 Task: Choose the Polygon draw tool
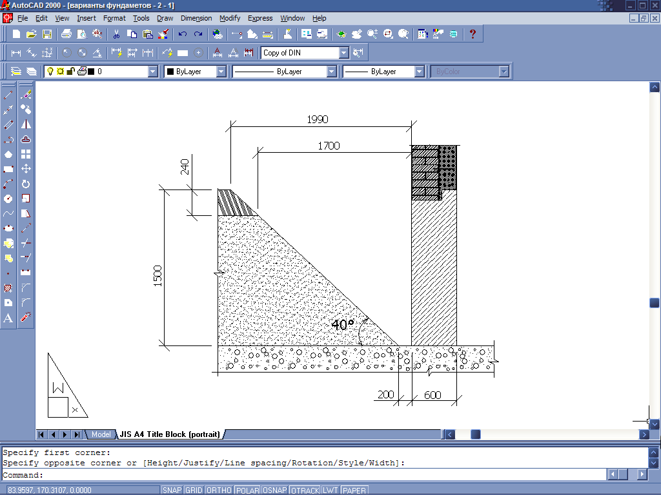point(8,154)
